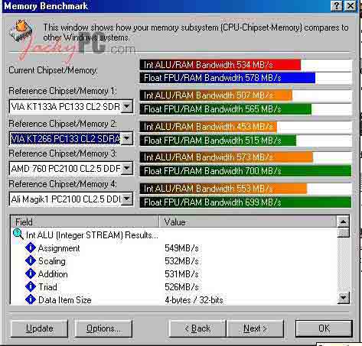This screenshot has height=346, width=362.
Task: Click the green Float FPU 699 MB/s bar
Action: pyautogui.click(x=246, y=202)
